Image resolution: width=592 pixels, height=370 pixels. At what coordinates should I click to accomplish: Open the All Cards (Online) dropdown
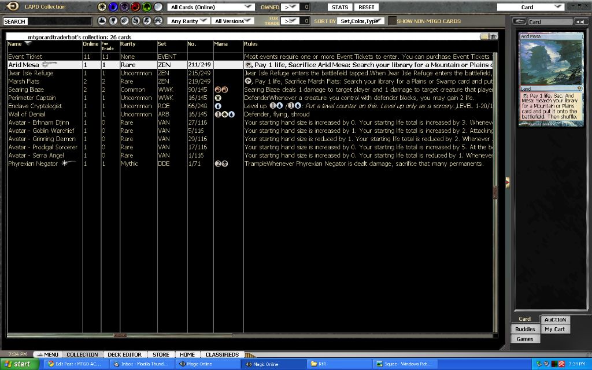click(x=211, y=7)
